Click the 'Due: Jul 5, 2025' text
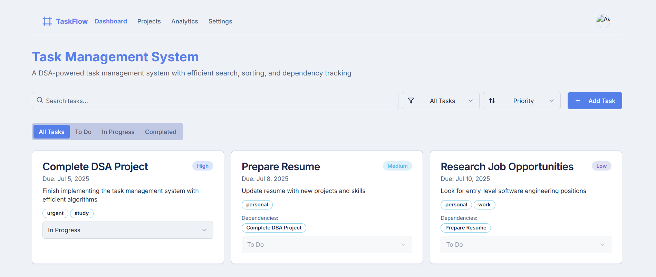This screenshot has width=656, height=277. click(x=66, y=179)
